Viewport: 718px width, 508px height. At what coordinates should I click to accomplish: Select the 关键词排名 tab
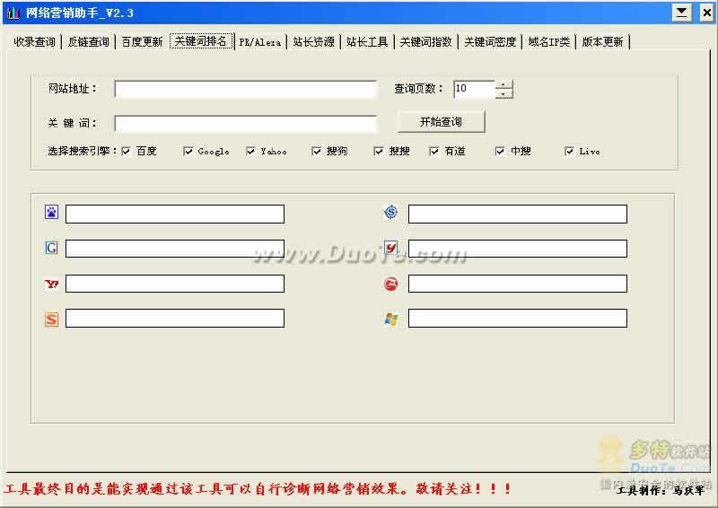201,41
